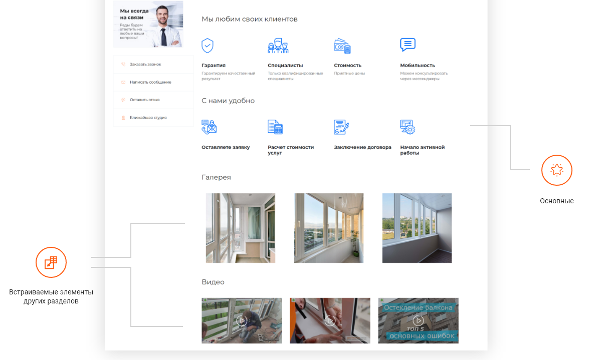Screen dimensions: 595x360
Task: Click the Начало активной работы gear icon
Action: click(x=407, y=127)
